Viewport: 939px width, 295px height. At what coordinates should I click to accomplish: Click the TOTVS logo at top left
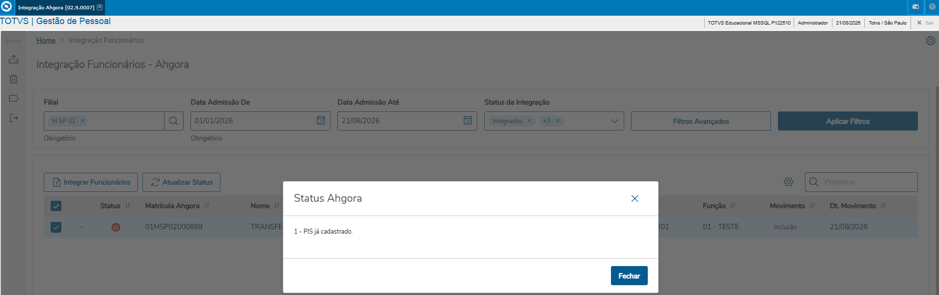(x=6, y=7)
